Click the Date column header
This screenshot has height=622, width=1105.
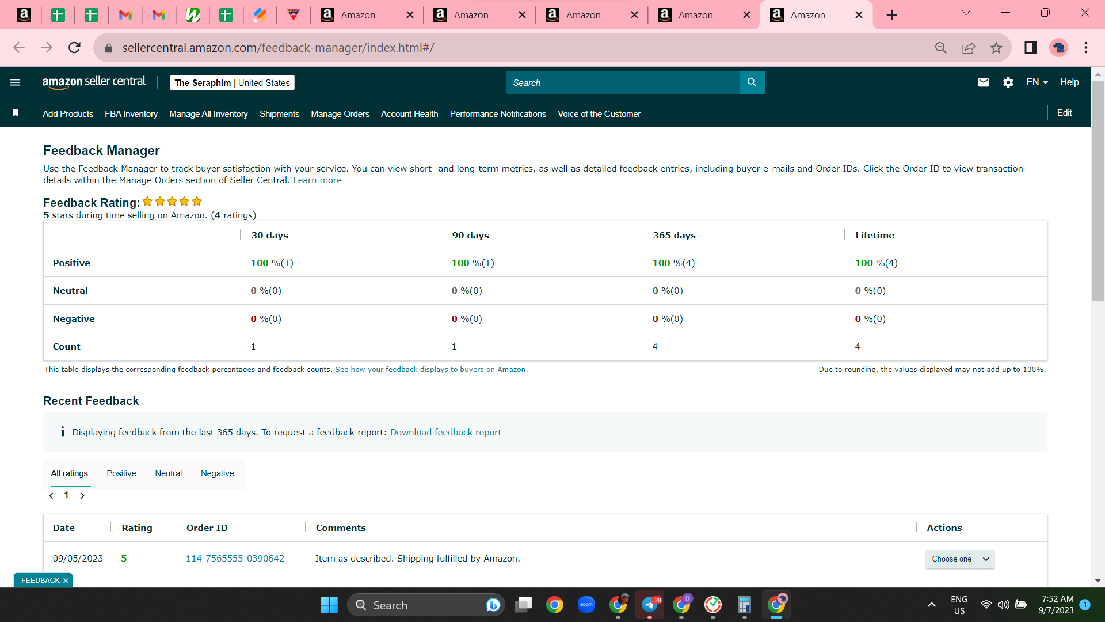(64, 528)
